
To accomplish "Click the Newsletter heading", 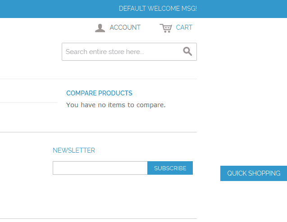I will [x=74, y=150].
